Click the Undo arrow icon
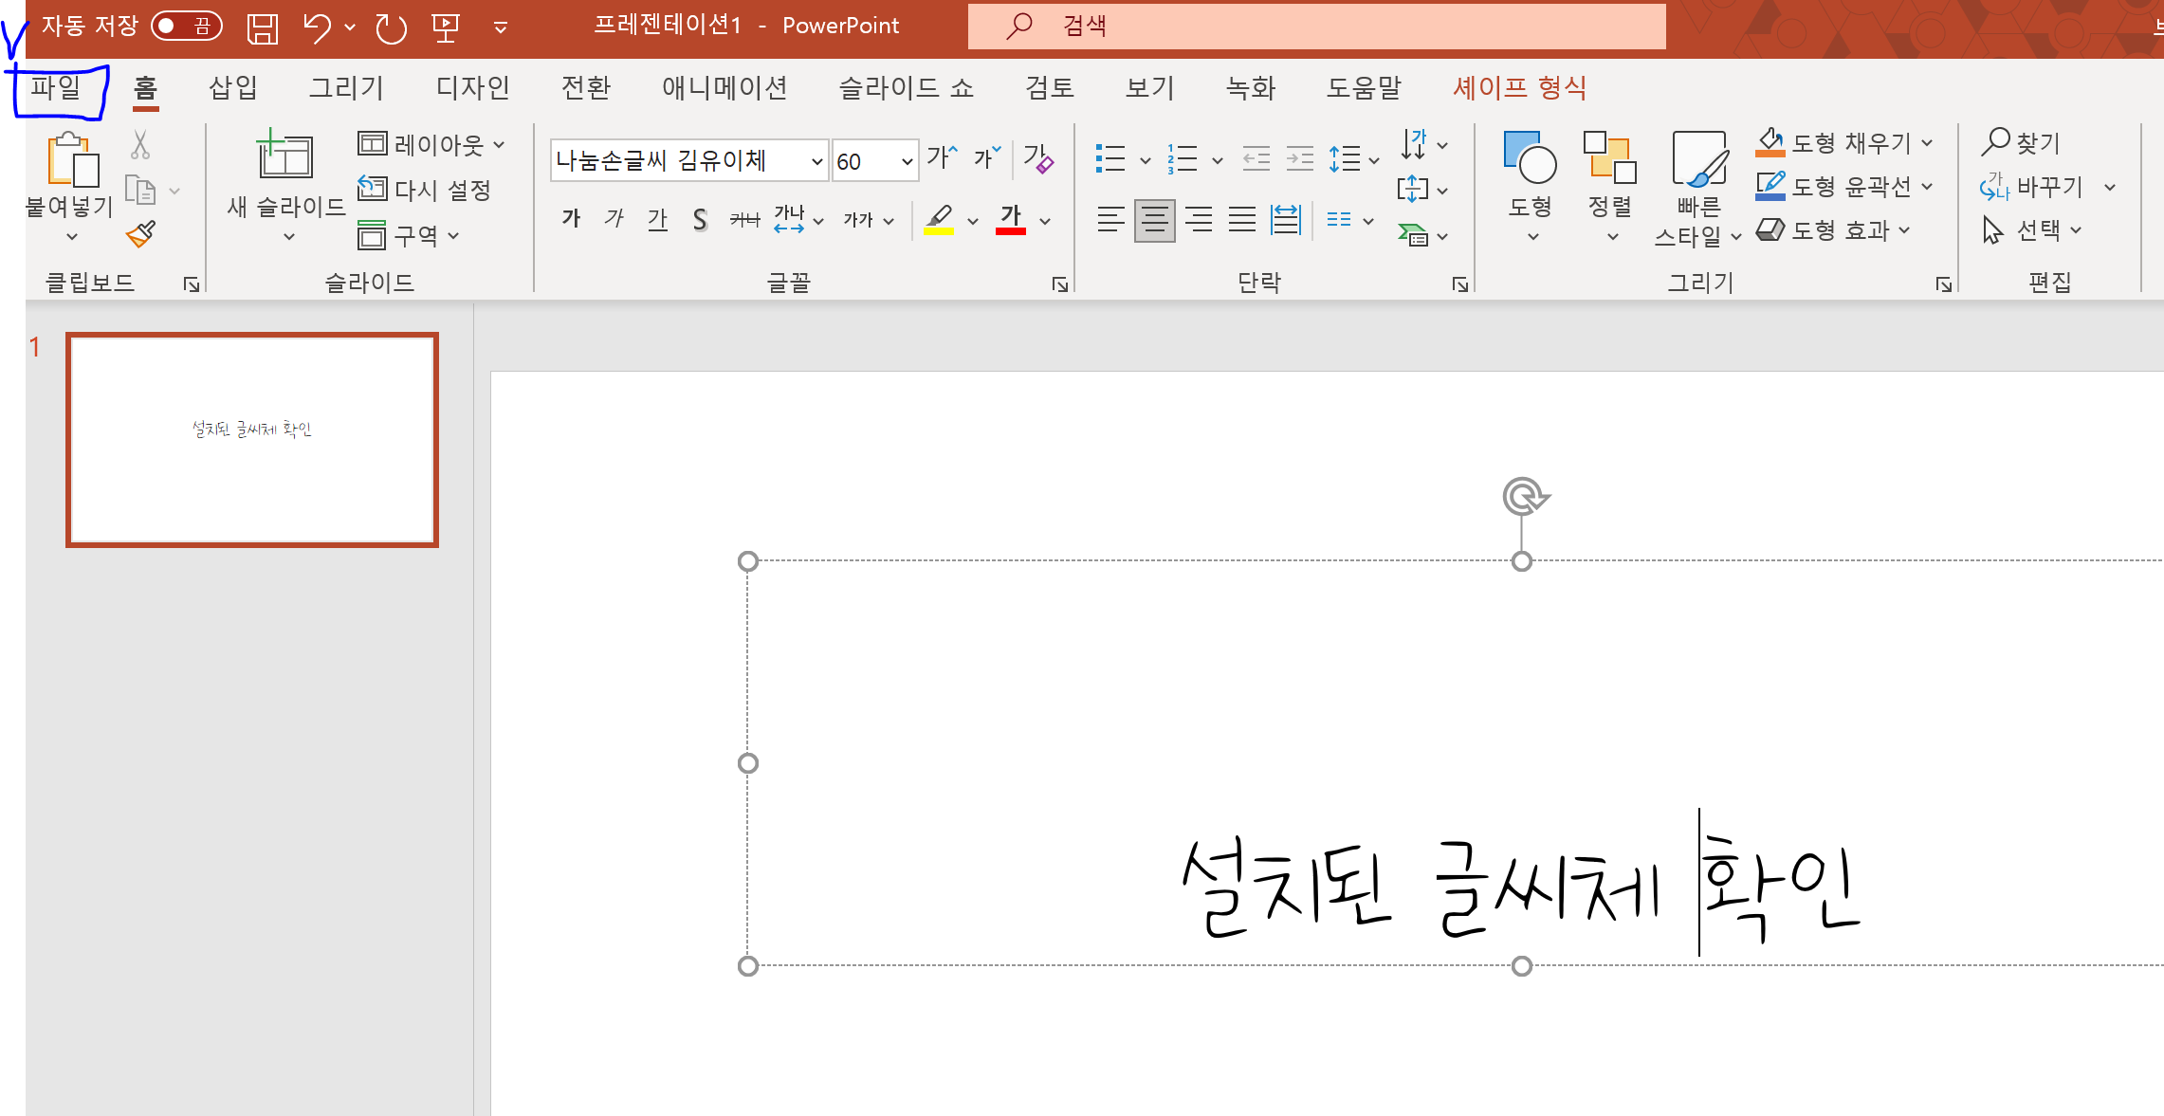Screen dimensions: 2164x1116 (317, 27)
